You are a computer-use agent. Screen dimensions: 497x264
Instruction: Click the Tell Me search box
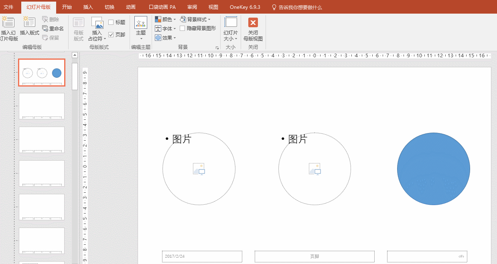point(300,7)
